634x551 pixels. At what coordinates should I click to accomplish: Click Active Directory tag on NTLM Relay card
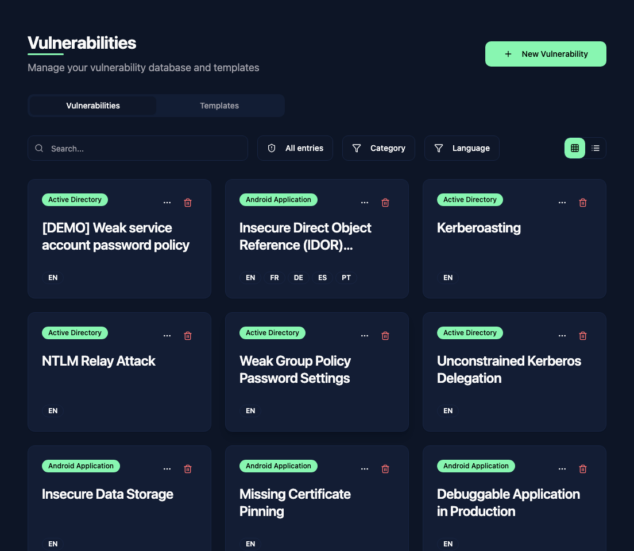[75, 333]
